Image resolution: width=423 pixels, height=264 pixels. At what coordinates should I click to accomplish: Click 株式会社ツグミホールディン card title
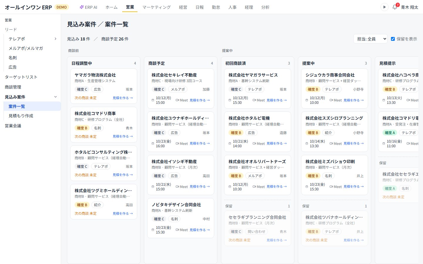pos(103,191)
